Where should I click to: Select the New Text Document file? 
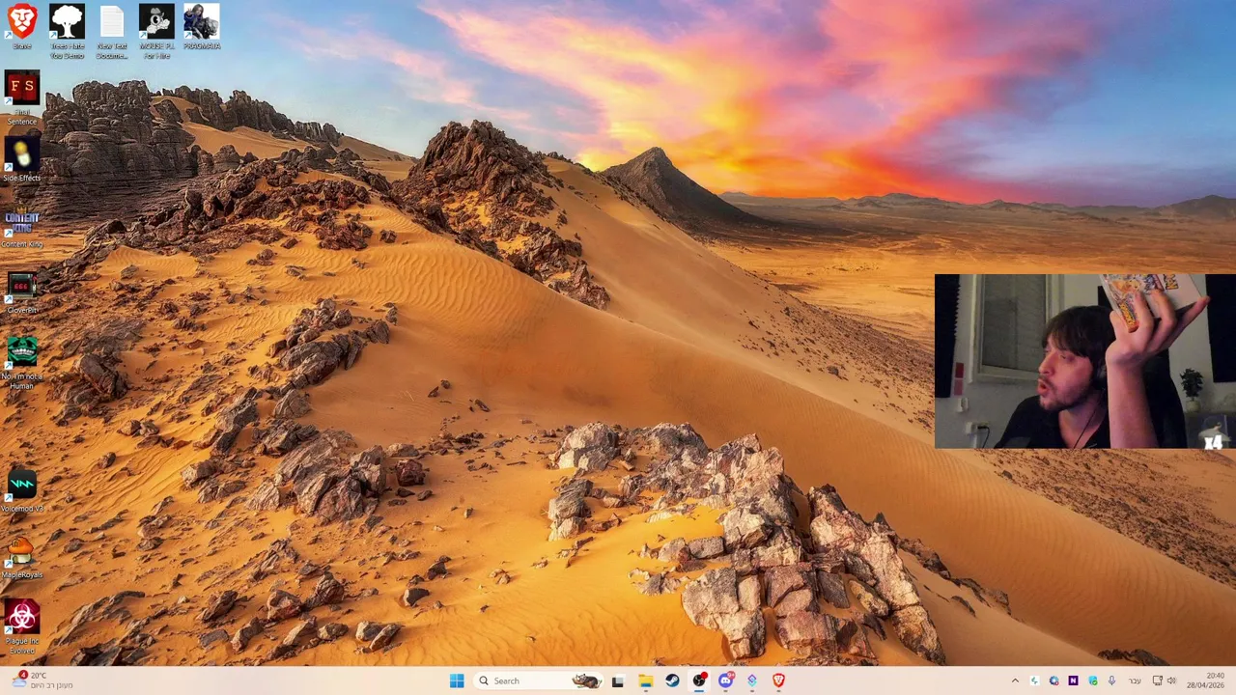111,31
